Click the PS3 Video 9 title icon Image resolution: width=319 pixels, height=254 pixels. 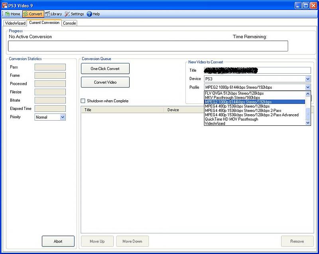4,5
